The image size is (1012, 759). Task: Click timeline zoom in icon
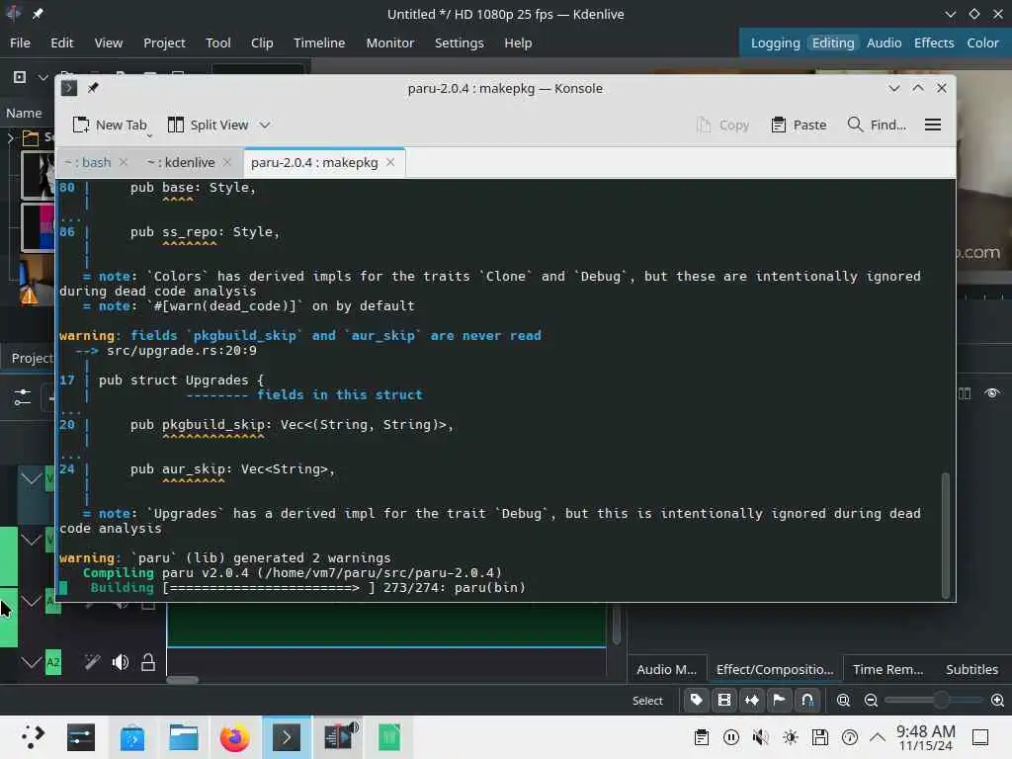[x=997, y=701]
